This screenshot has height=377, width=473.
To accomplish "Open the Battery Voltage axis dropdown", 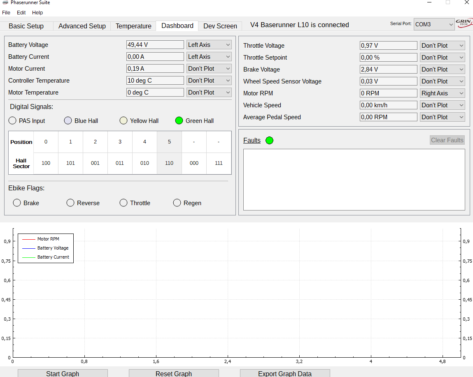I will coord(209,44).
